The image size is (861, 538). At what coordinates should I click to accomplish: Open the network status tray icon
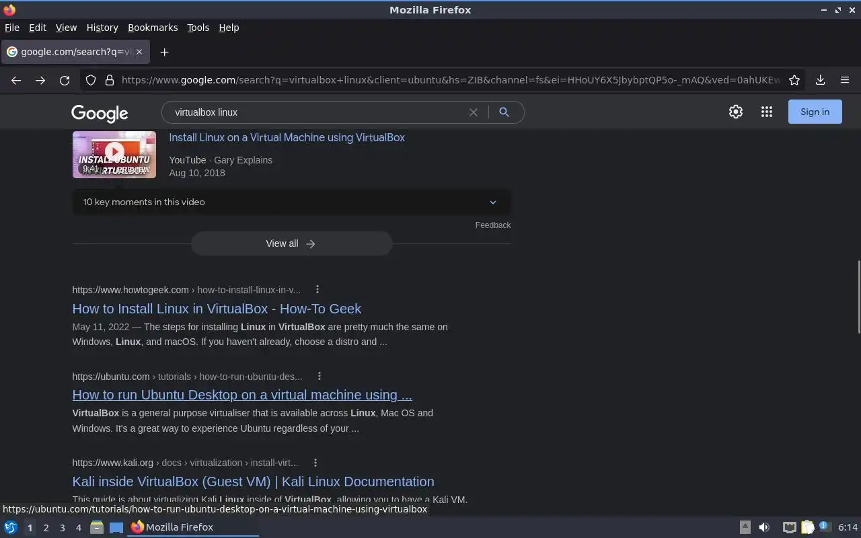coord(790,527)
